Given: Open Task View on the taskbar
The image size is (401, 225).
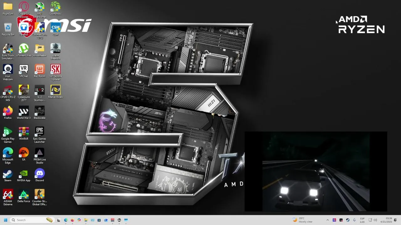Looking at the screenshot, I should [x=59, y=220].
